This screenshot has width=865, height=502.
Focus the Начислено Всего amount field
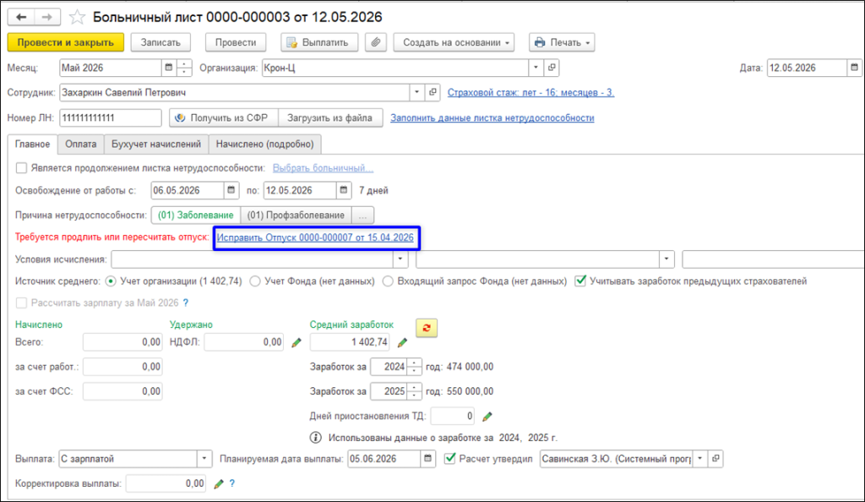[x=122, y=342]
